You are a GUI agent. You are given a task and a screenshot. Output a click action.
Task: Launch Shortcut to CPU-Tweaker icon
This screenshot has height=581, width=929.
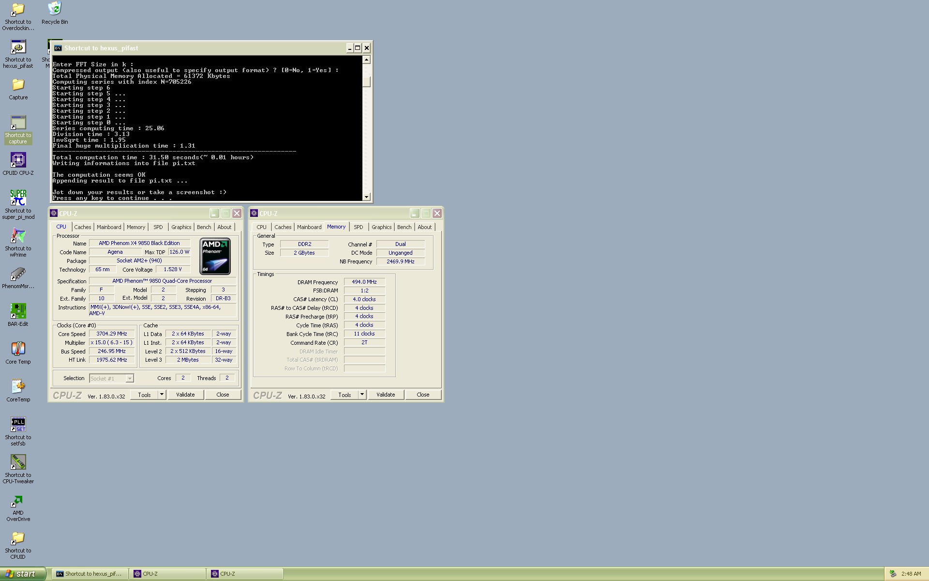[18, 469]
